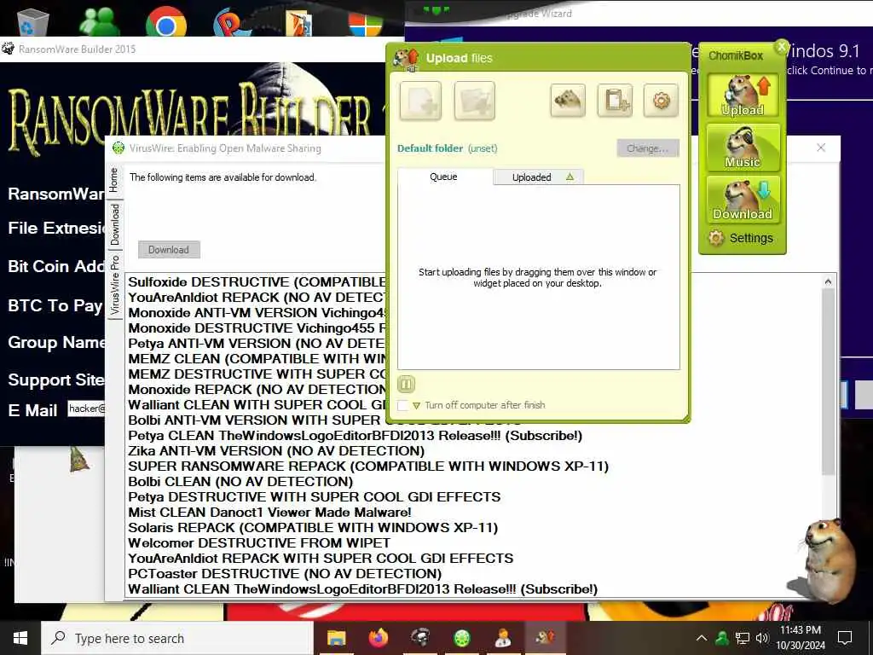Switch to the Uploaded tab

(x=538, y=177)
